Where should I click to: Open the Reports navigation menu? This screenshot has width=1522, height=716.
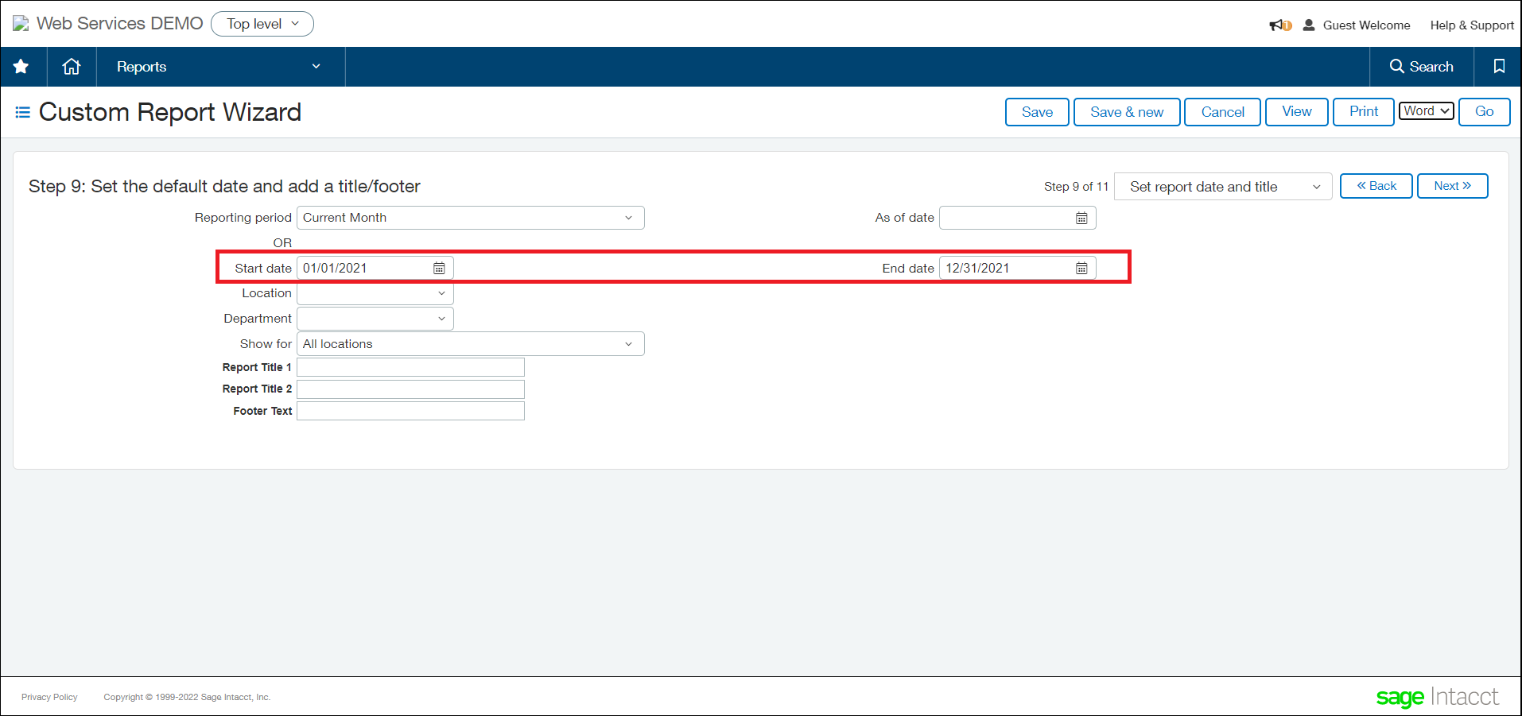(220, 67)
